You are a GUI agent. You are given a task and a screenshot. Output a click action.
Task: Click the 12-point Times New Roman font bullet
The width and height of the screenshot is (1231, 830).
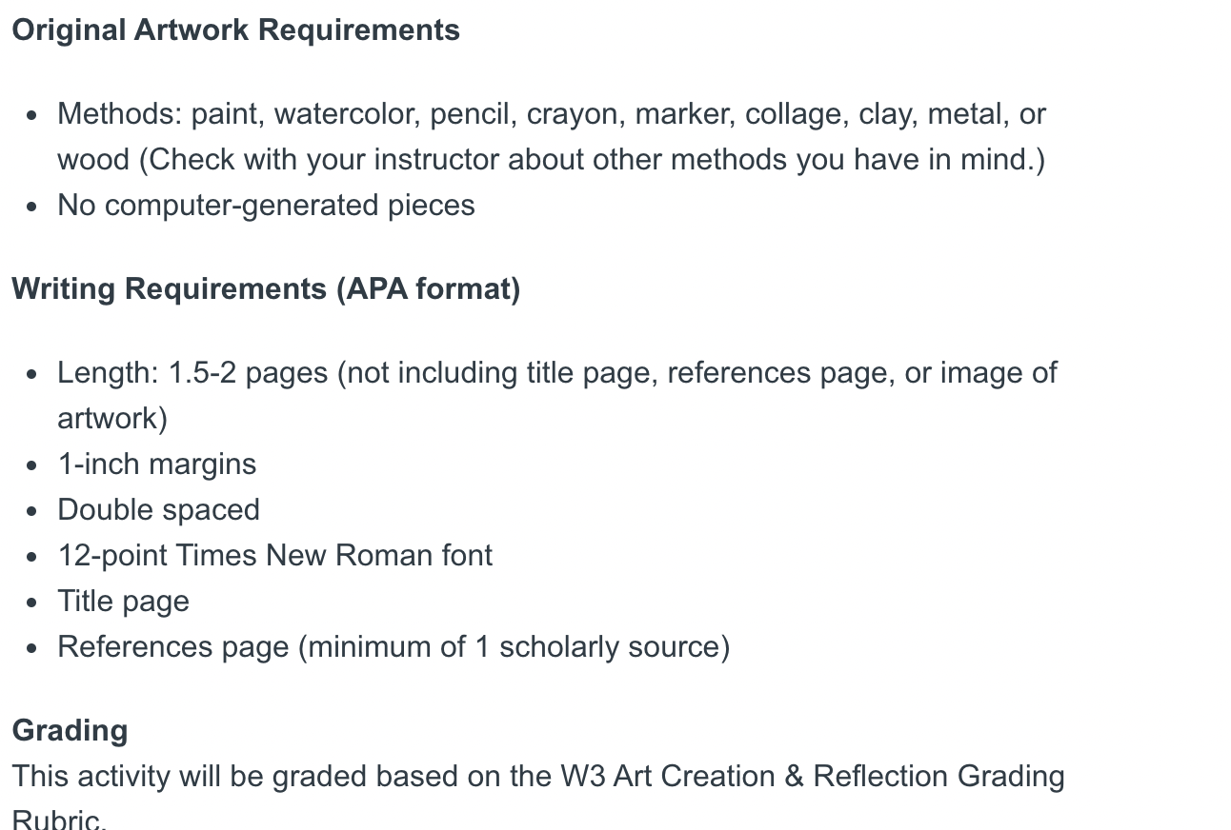[x=274, y=556]
